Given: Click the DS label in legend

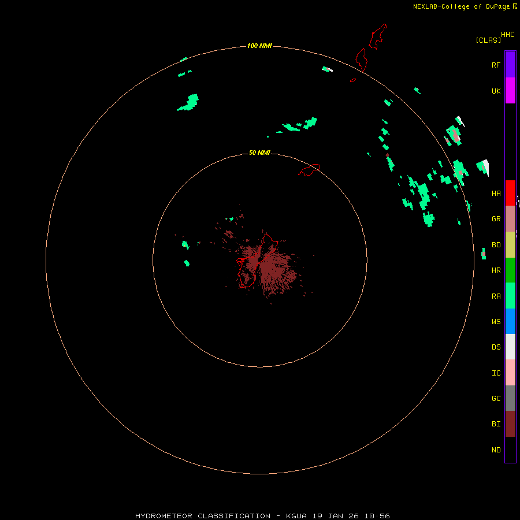Looking at the screenshot, I should (496, 347).
